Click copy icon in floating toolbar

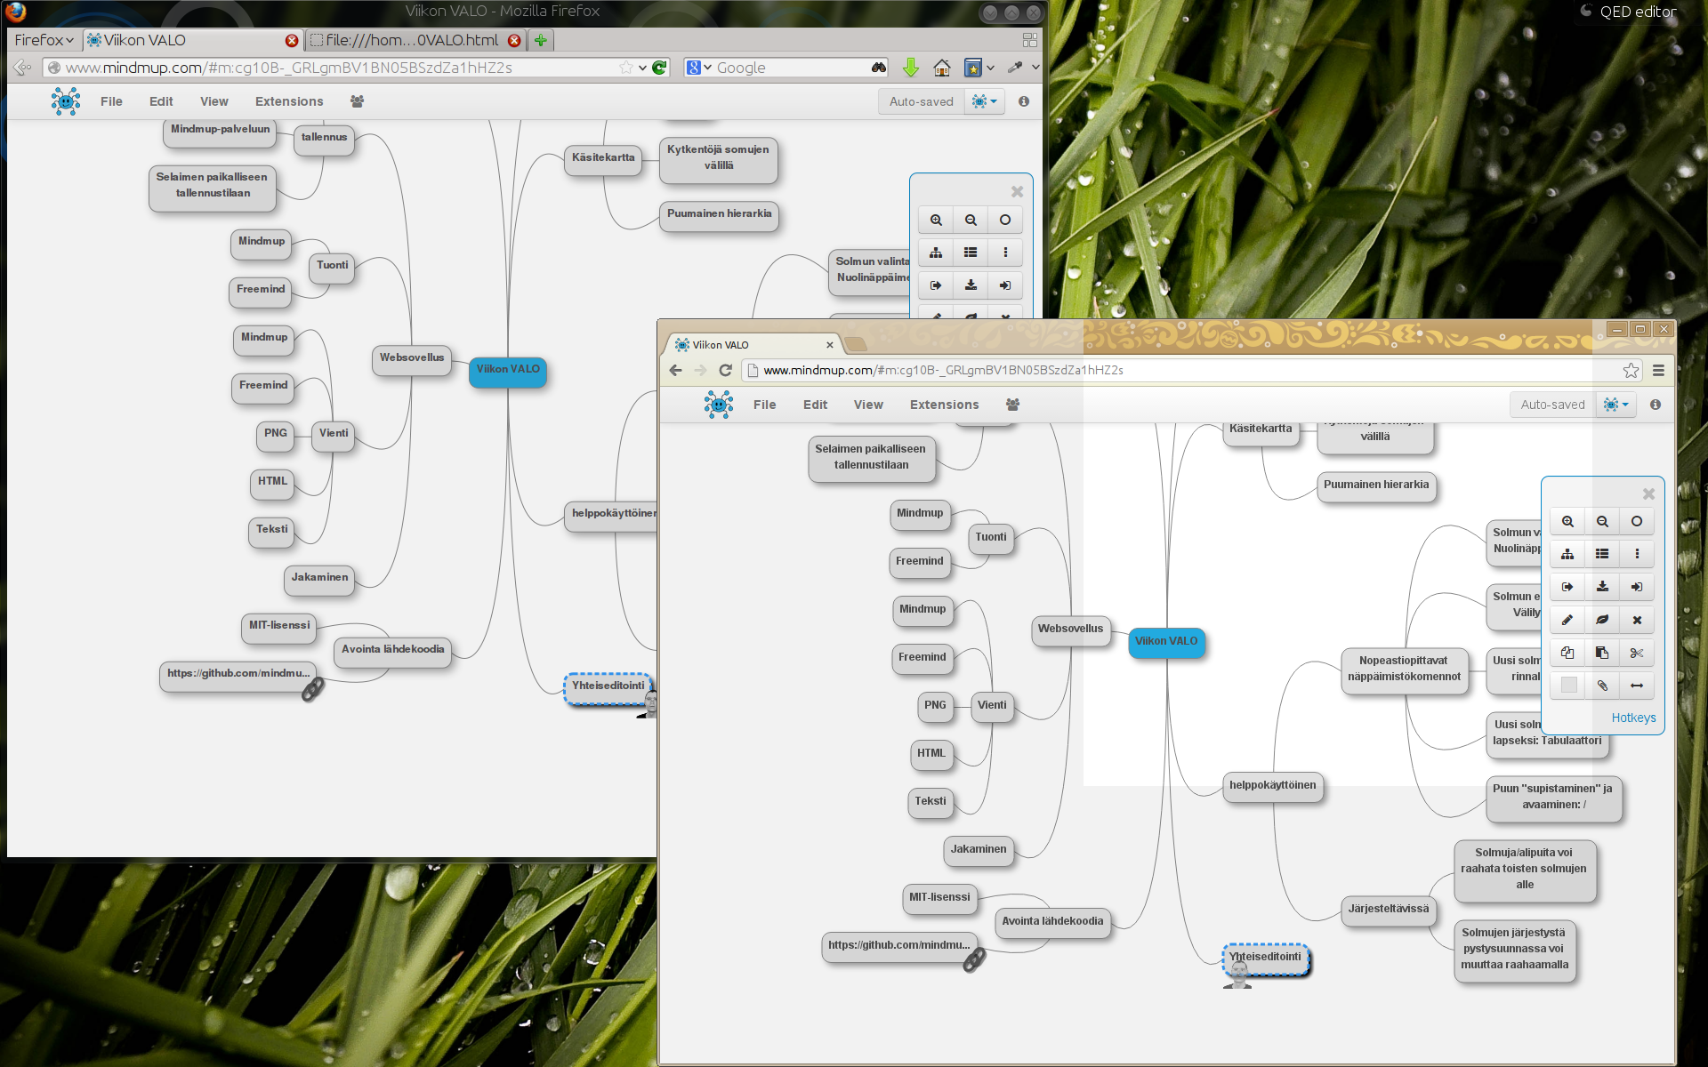(x=1567, y=653)
